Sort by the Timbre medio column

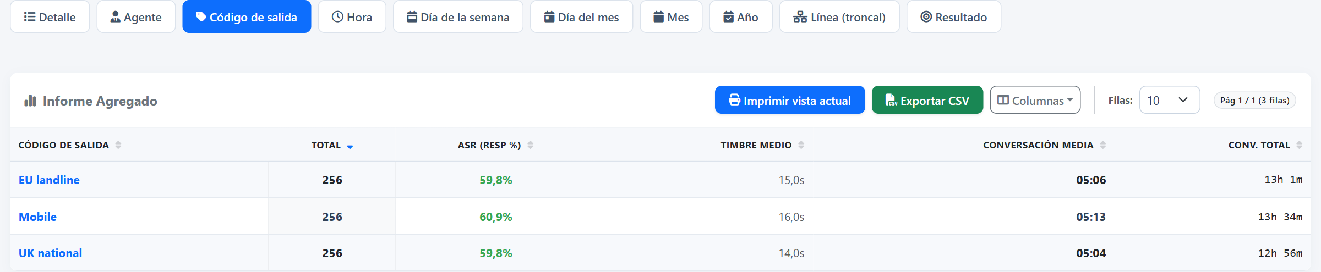tap(762, 145)
